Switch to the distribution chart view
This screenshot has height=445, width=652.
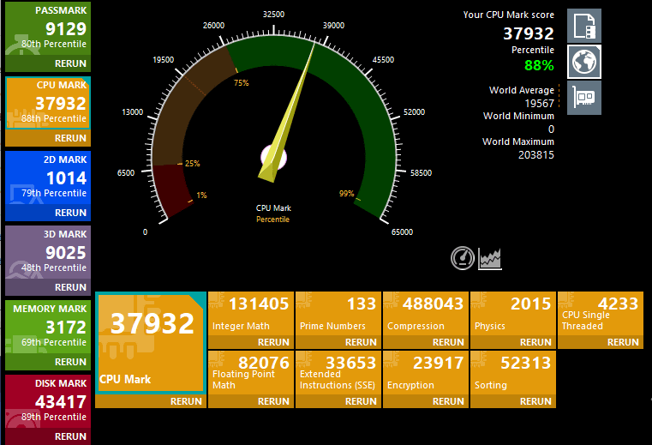click(490, 258)
